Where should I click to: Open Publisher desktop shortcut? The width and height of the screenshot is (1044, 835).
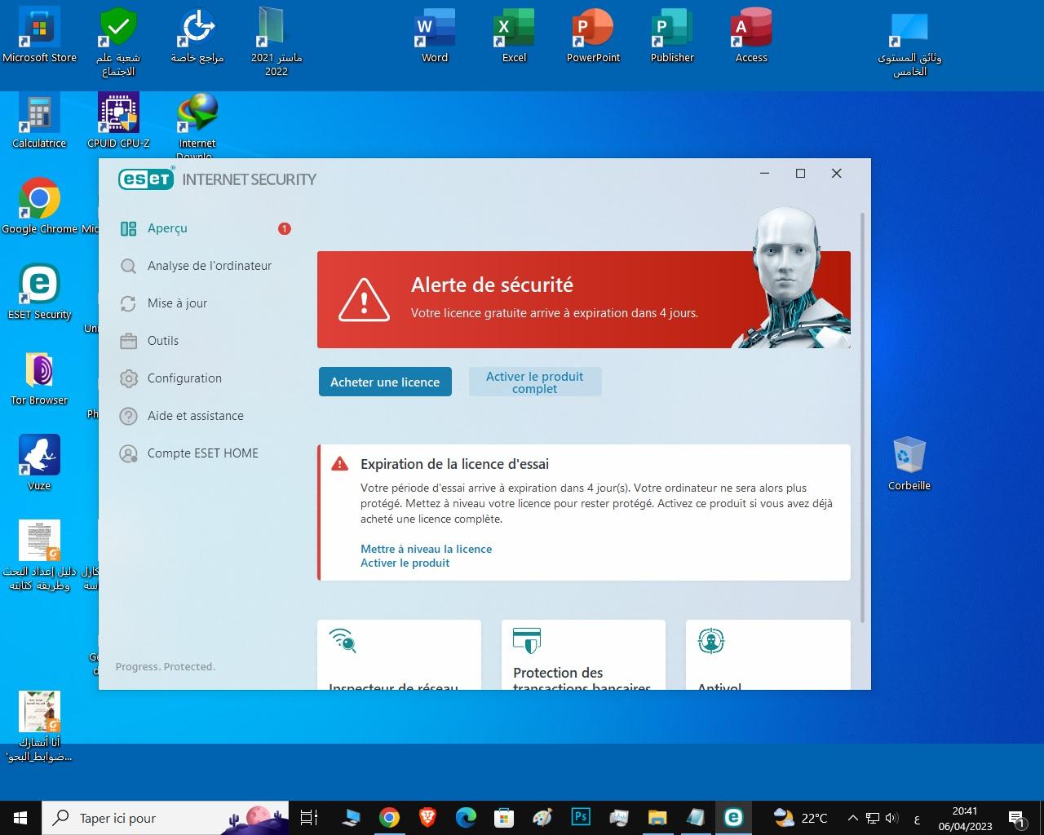click(x=672, y=36)
